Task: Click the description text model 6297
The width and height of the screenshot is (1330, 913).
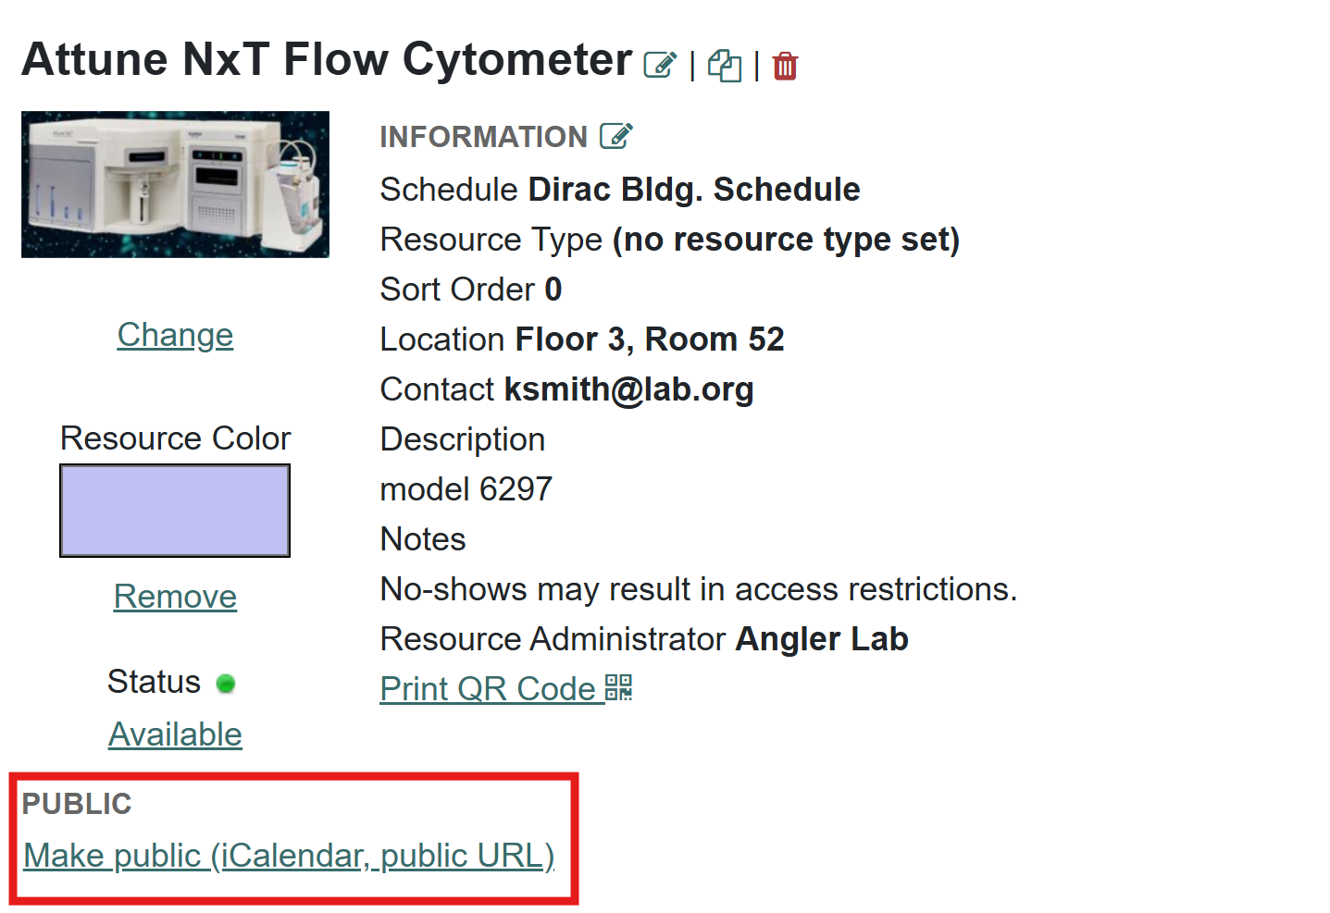Action: 466,489
